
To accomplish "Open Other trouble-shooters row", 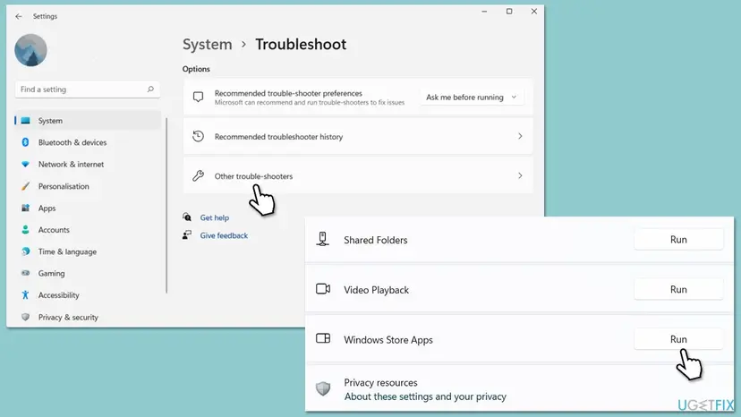I will pos(358,176).
